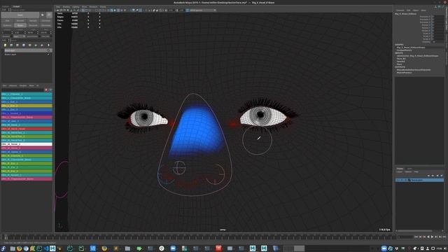This screenshot has width=448, height=252.
Task: Open the viewport Lighting menu
Action: click(76, 7)
